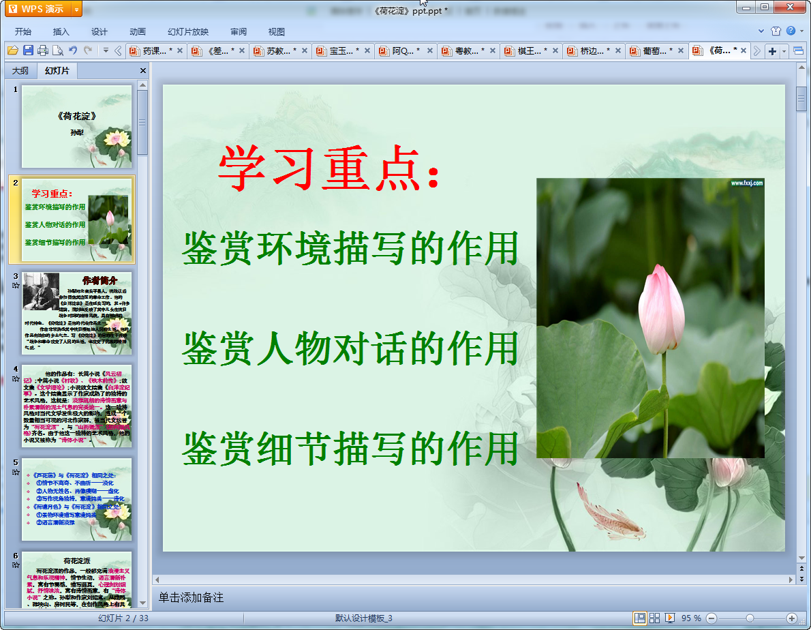
Task: Open the 幻灯片放映 menu tab
Action: (187, 31)
